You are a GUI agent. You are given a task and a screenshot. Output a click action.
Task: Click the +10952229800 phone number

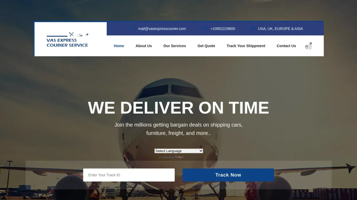coord(223,29)
